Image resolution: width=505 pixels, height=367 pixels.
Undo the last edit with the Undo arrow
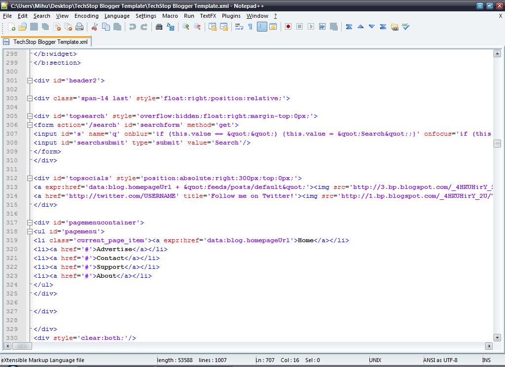click(x=132, y=27)
